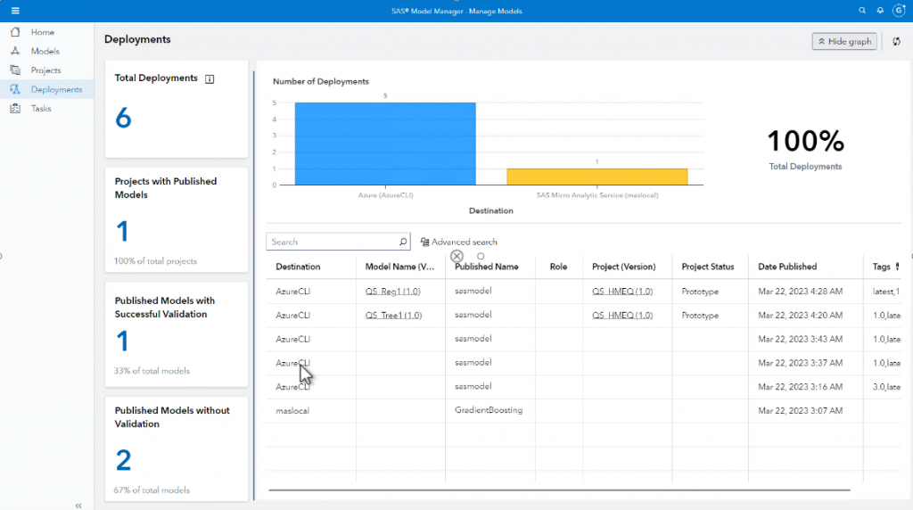Select the maslocal GradientBoosting row
This screenshot has width=913, height=510.
[x=488, y=410]
